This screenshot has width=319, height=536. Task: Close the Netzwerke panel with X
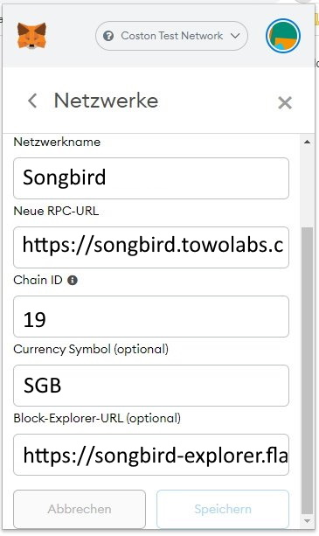click(285, 102)
